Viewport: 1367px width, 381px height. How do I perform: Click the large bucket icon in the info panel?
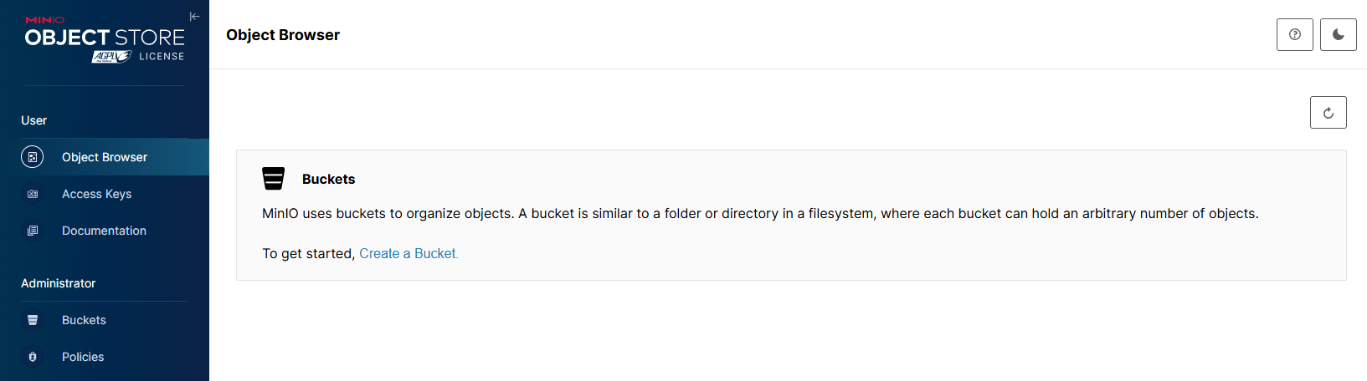pos(274,179)
